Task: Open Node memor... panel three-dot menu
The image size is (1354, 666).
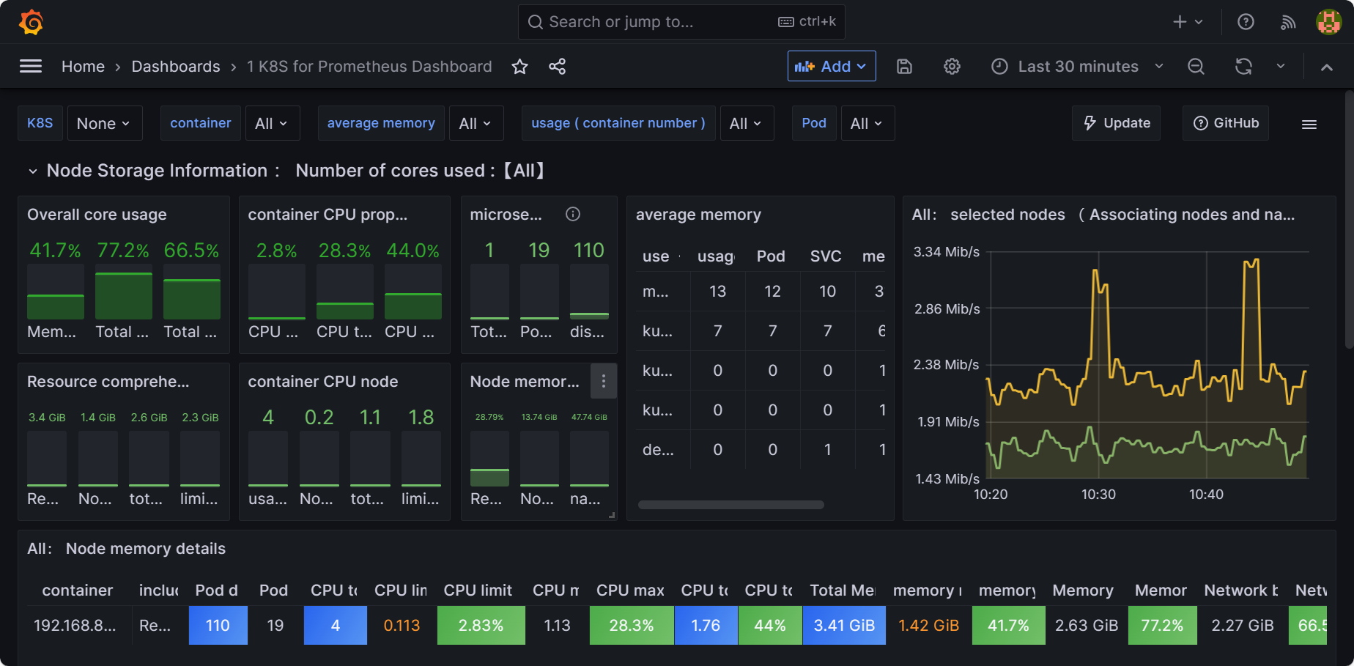Action: point(603,381)
